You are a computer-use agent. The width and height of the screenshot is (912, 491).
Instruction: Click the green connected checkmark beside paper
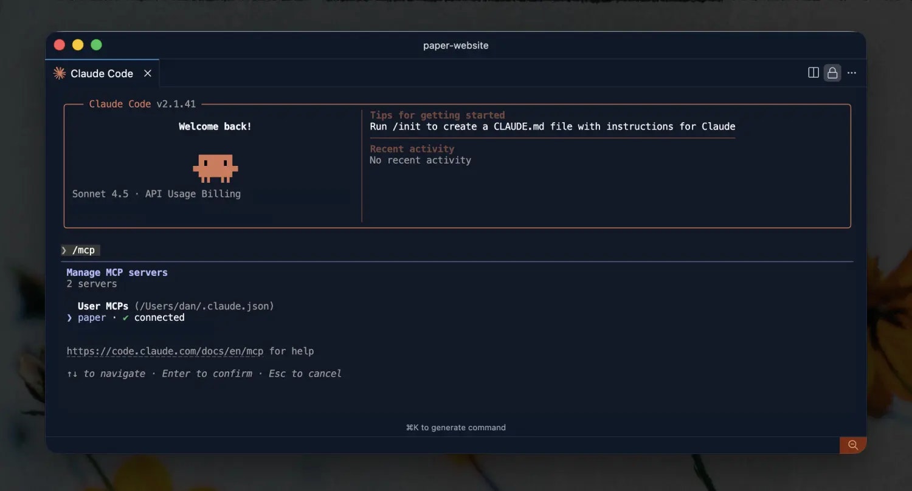[x=126, y=317]
